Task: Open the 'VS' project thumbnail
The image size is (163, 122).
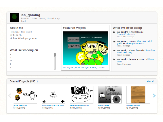Action: pos(25,95)
